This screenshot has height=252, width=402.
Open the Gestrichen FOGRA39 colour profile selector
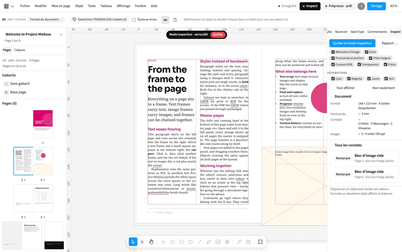pyautogui.click(x=99, y=19)
